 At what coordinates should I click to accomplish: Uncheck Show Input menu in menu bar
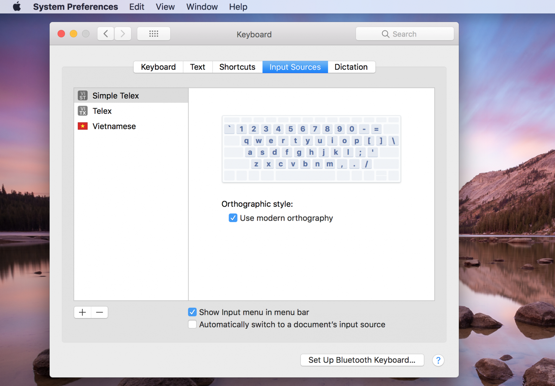click(x=192, y=312)
